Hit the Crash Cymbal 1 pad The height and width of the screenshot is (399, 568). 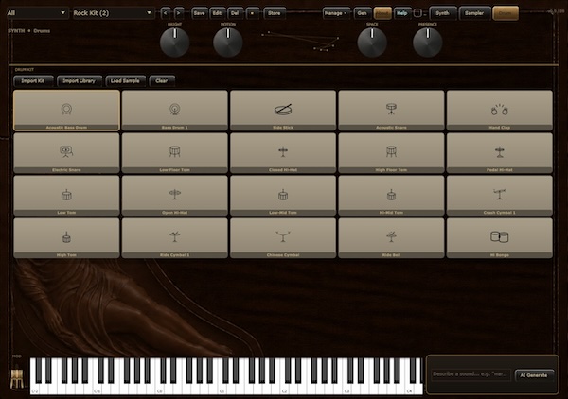500,196
